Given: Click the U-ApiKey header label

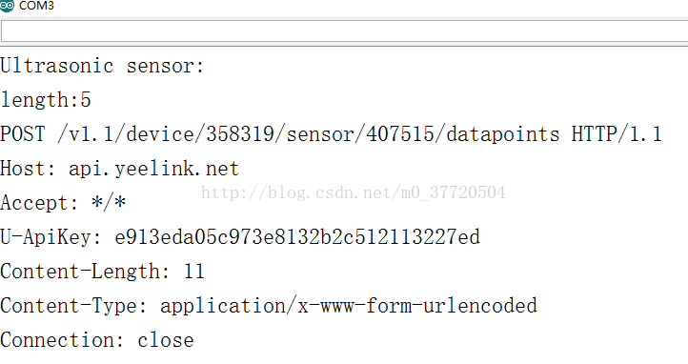Looking at the screenshot, I should (51, 237).
